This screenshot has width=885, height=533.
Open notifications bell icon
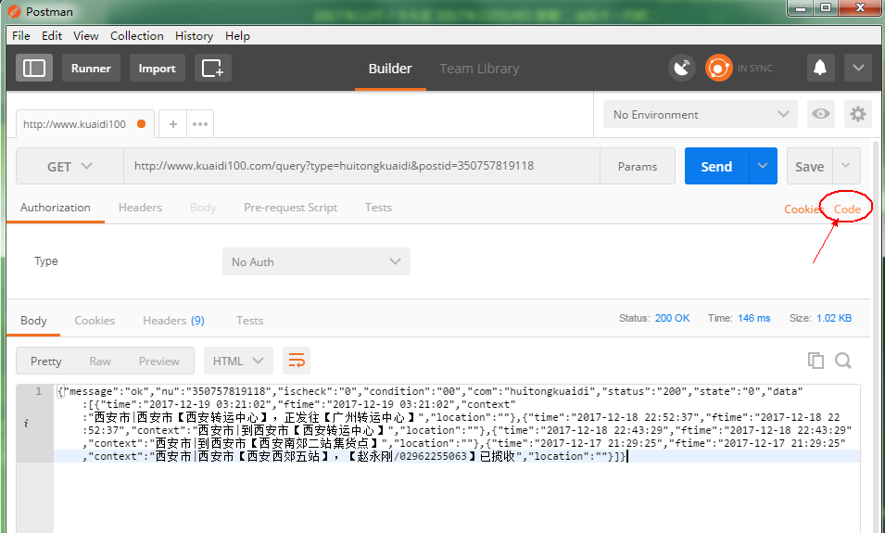pos(820,69)
